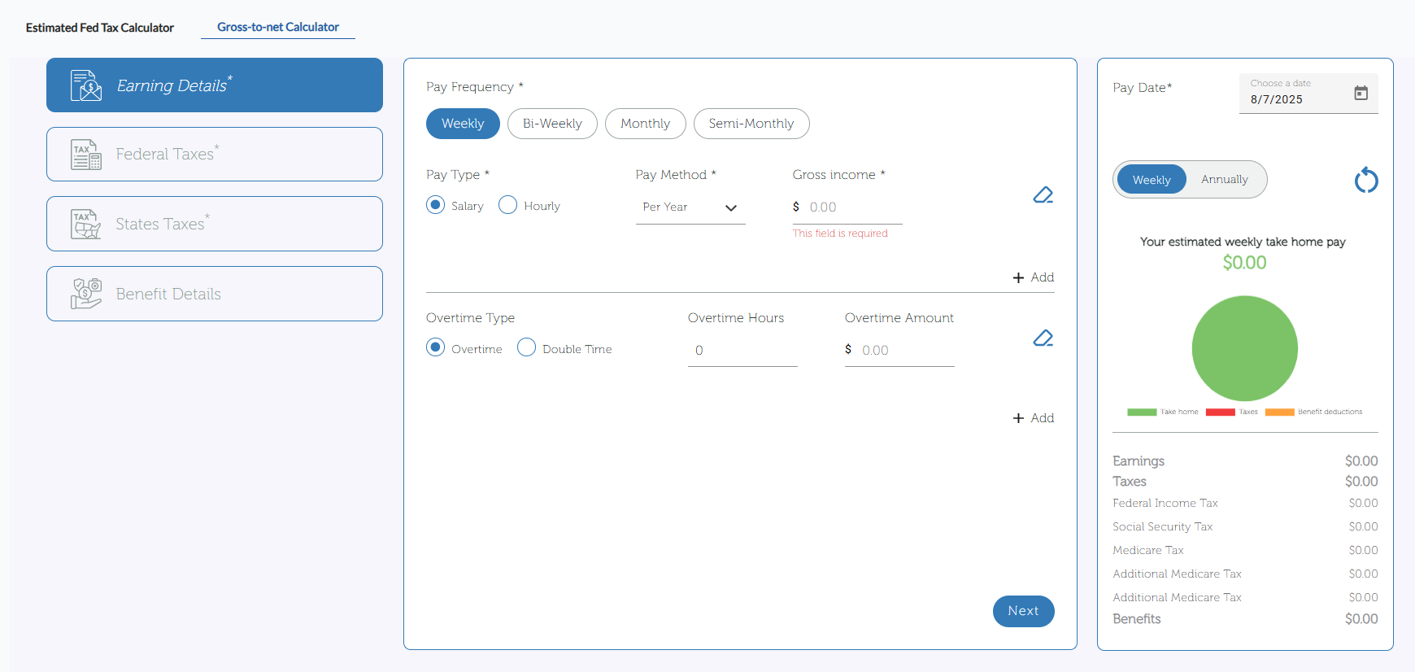
Task: Click the circular reset arrow icon
Action: (x=1366, y=180)
